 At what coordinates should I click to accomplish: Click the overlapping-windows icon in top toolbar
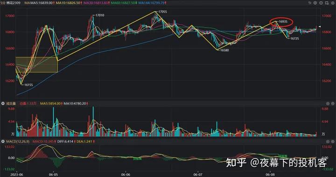pyautogui.click(x=327, y=3)
